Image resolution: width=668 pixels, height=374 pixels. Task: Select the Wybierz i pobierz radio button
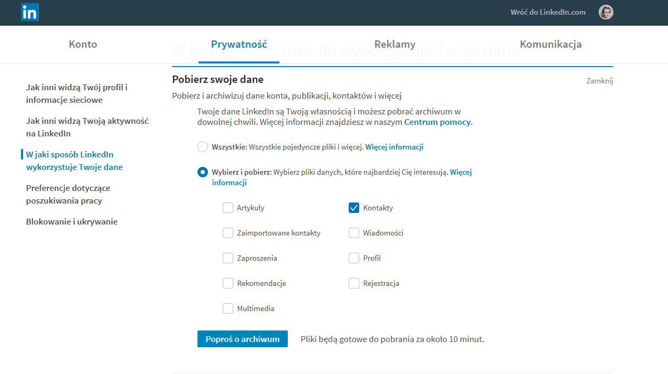tap(203, 172)
